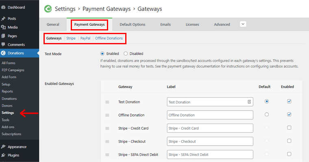This screenshot has width=309, height=162.
Task: Click the Test Donation label input field
Action: pyautogui.click(x=210, y=102)
